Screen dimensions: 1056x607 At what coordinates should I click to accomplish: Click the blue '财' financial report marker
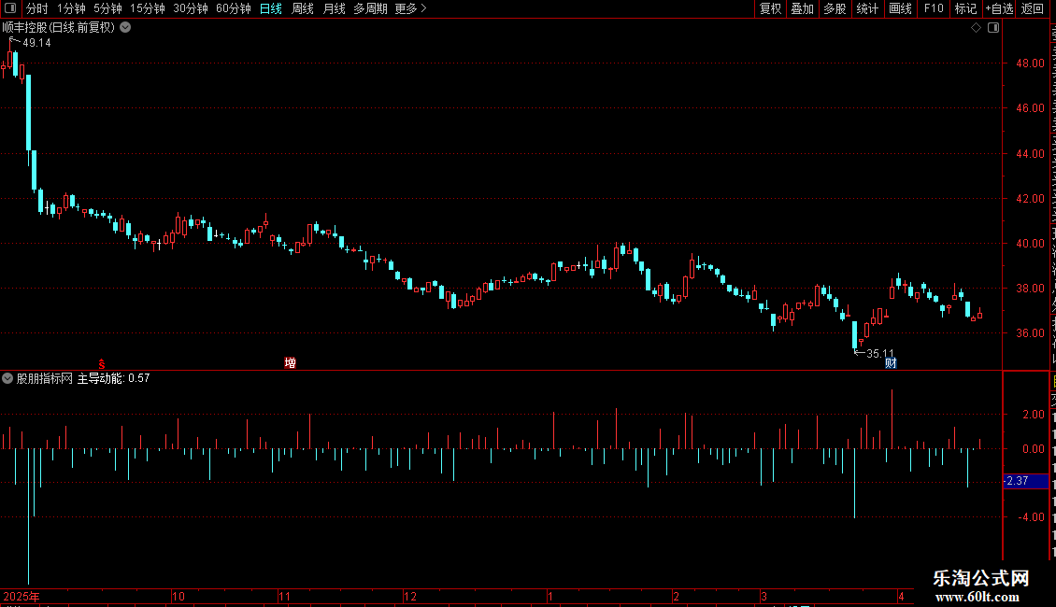pyautogui.click(x=891, y=363)
